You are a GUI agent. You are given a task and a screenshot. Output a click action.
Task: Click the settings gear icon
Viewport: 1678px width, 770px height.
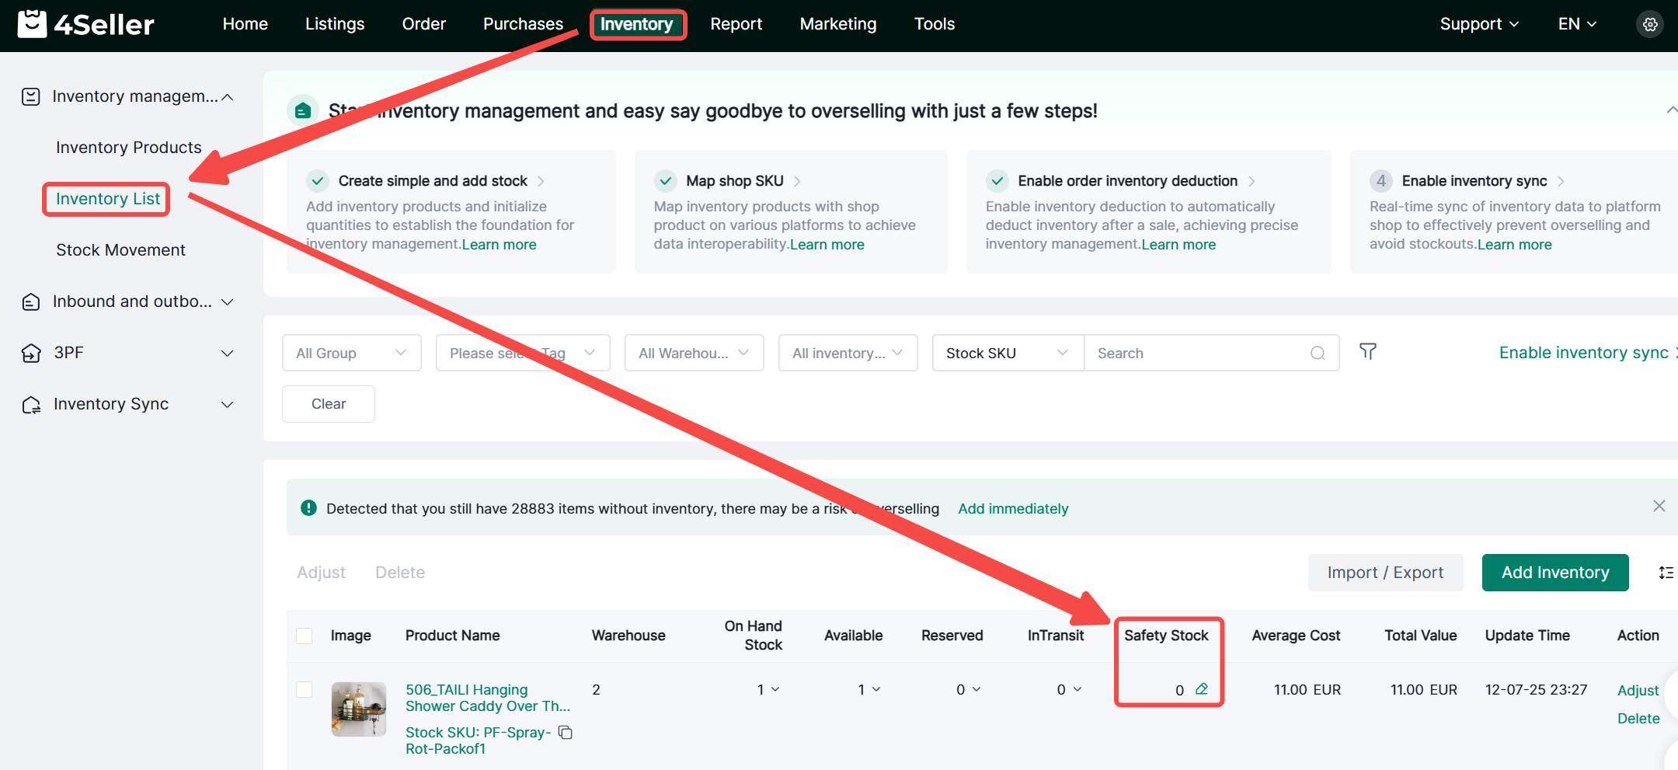coord(1650,25)
